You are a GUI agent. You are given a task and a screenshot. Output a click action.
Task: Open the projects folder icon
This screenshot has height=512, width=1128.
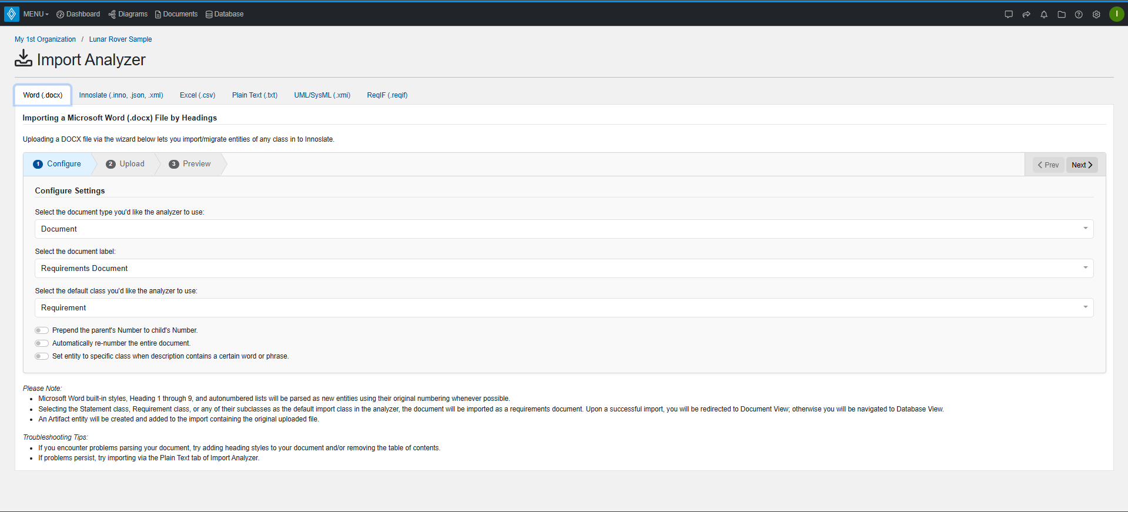coord(1062,14)
